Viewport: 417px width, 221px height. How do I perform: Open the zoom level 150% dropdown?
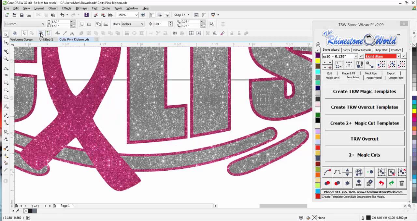tap(136, 15)
